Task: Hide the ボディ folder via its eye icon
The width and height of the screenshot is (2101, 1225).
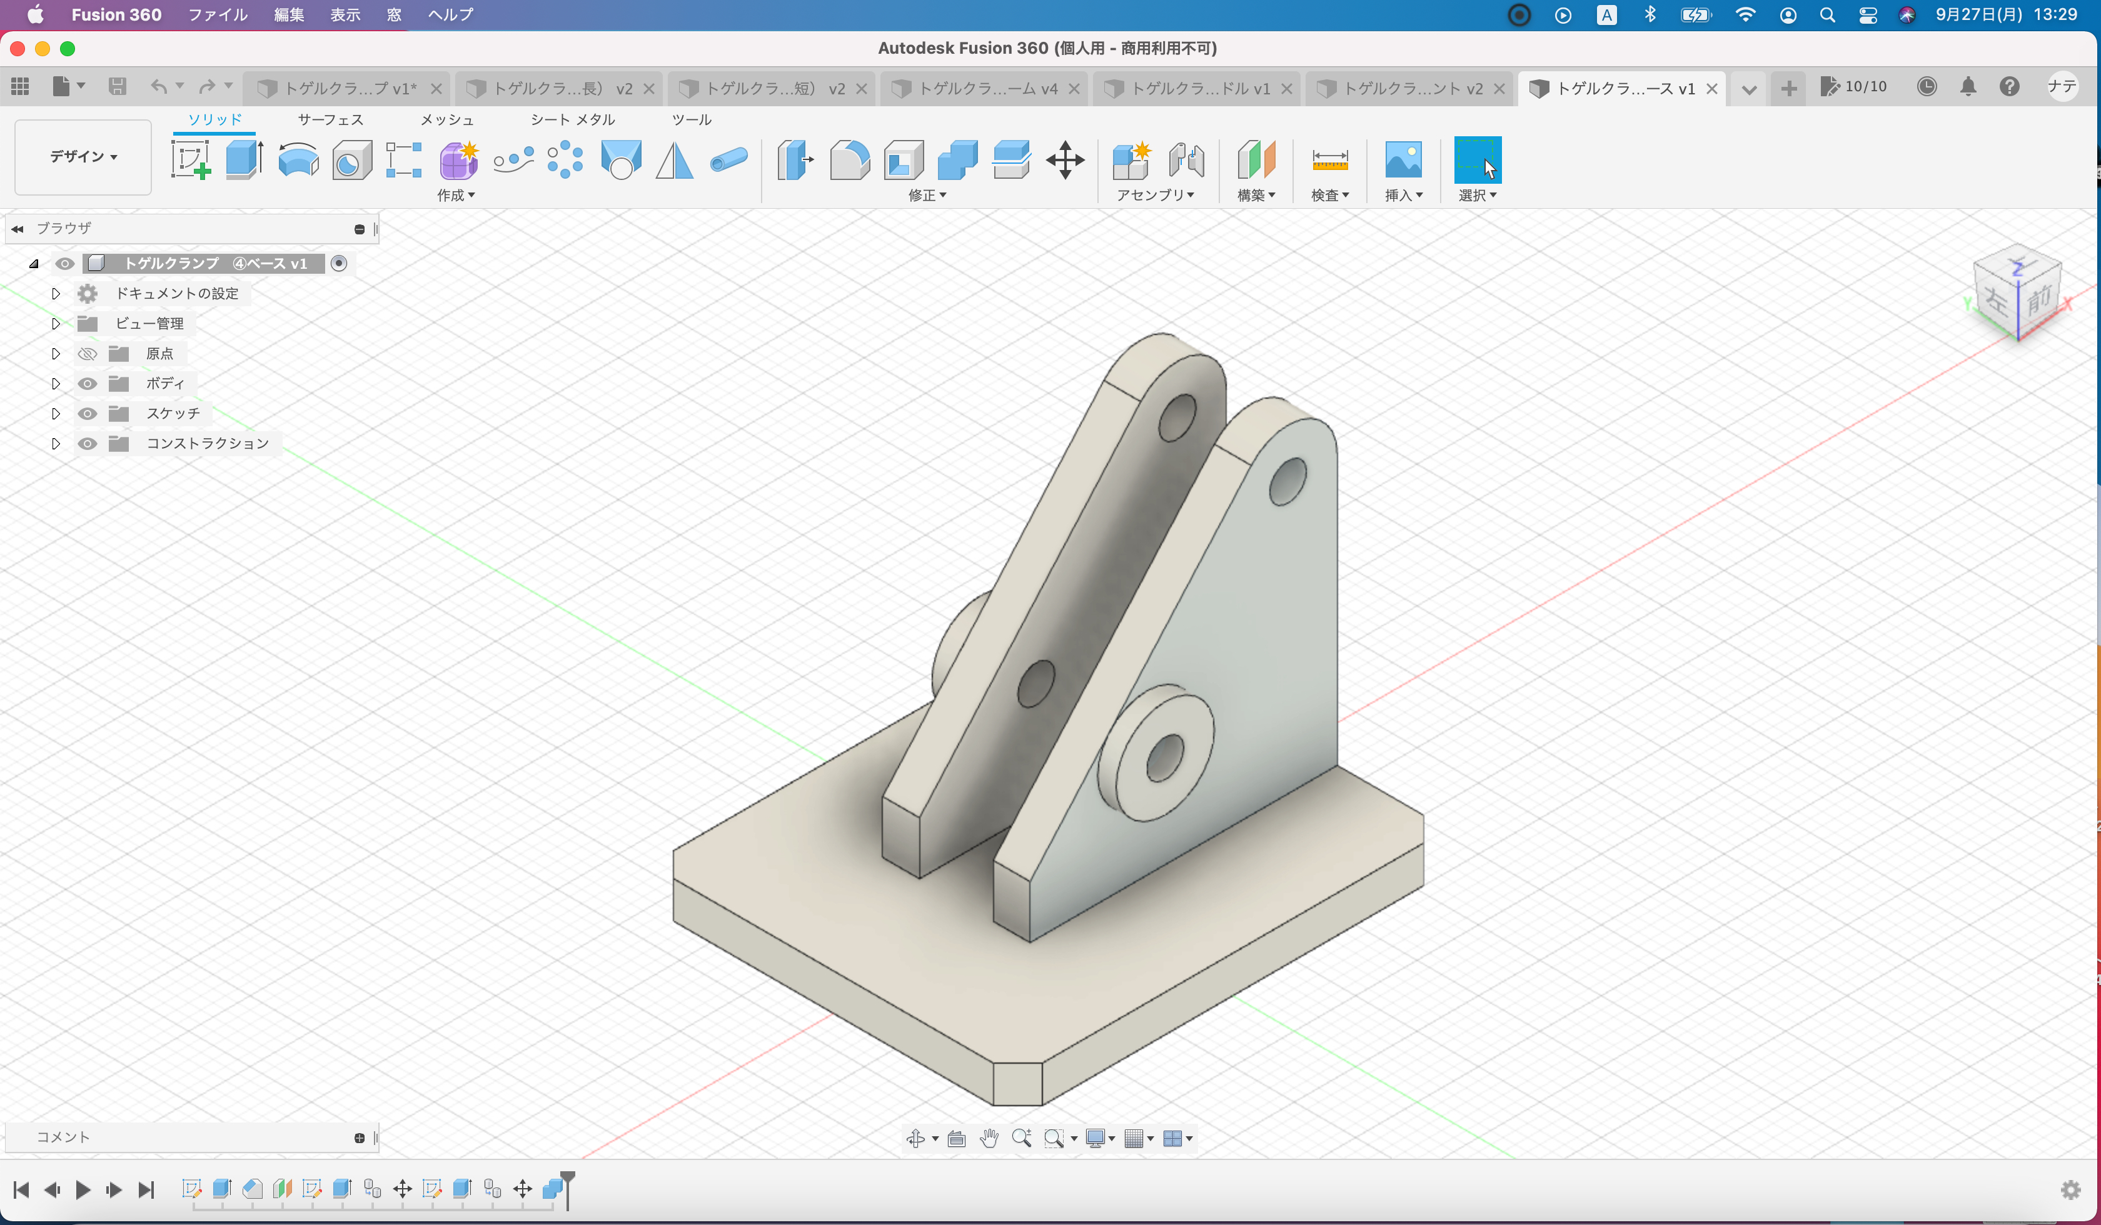Action: [x=88, y=383]
